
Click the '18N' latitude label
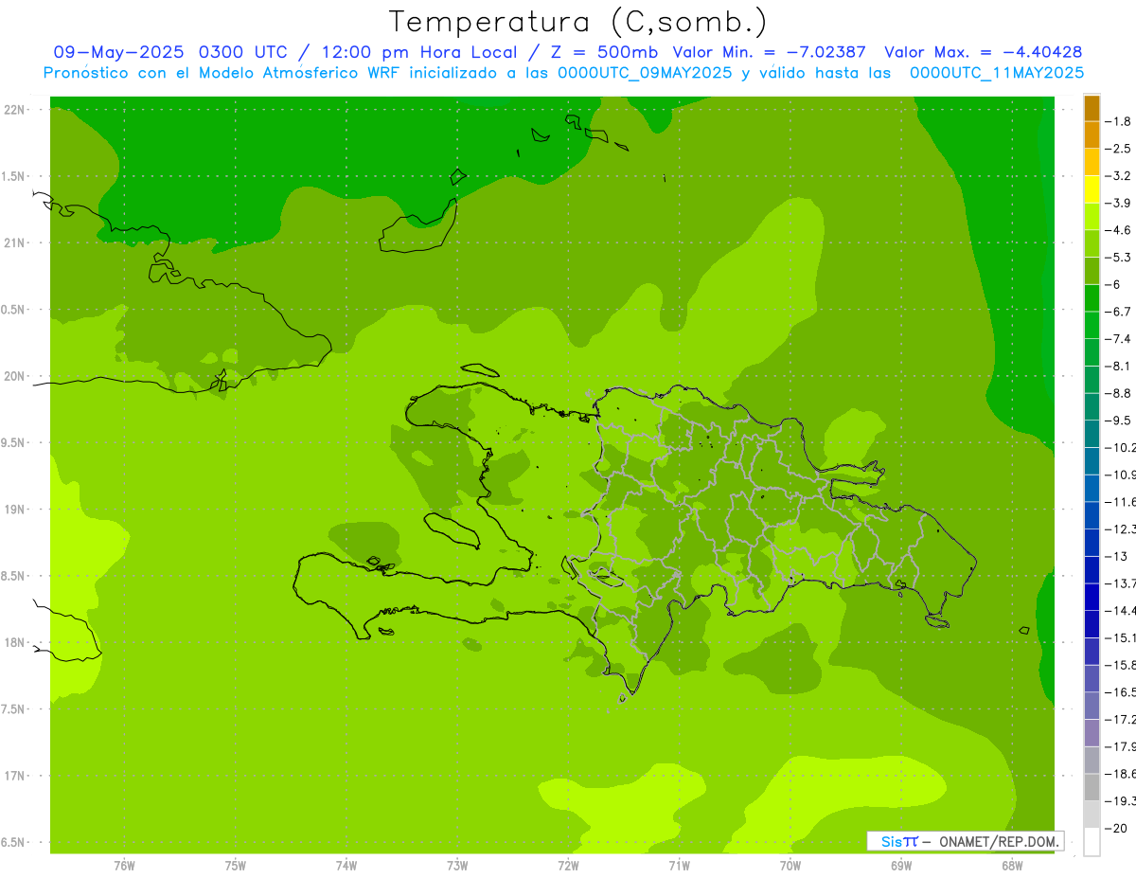(x=15, y=642)
